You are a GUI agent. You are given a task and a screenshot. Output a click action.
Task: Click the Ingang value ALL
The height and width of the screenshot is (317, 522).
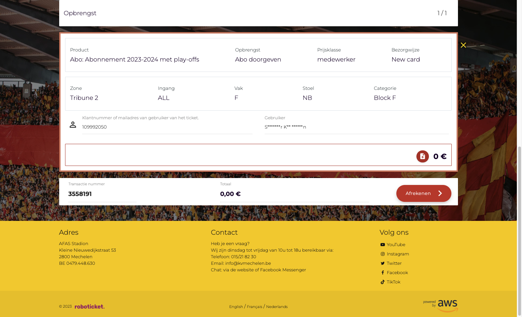point(164,98)
